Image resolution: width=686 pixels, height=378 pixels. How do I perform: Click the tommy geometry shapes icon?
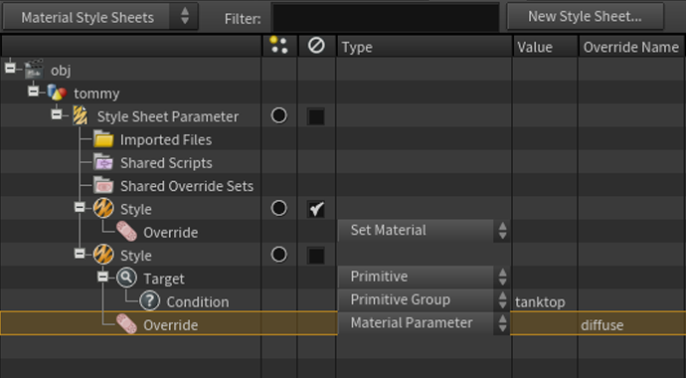57,93
